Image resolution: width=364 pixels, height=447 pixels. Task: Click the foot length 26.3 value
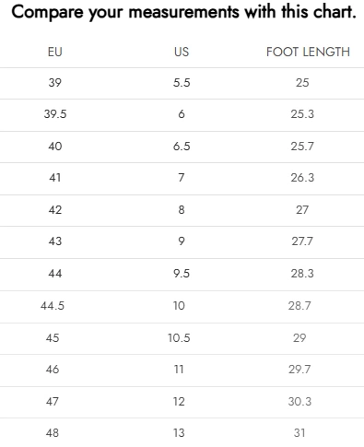302,178
